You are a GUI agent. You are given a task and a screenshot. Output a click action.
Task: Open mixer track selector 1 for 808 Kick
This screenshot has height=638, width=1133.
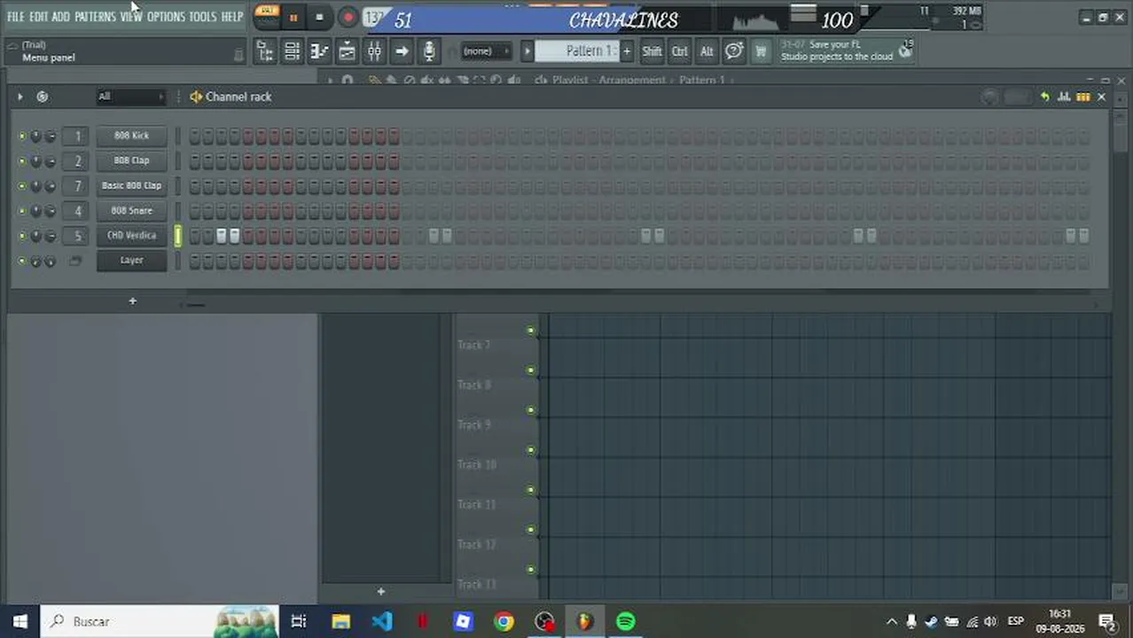(x=77, y=136)
